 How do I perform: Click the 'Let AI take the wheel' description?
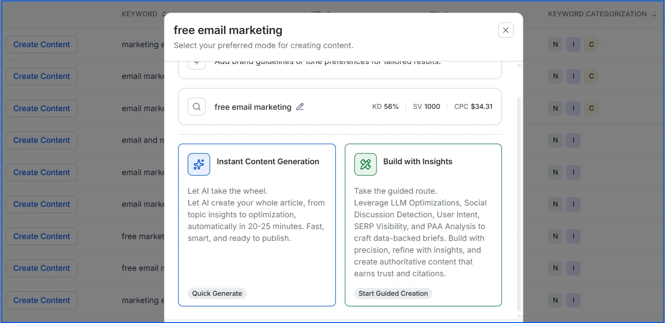(257, 215)
